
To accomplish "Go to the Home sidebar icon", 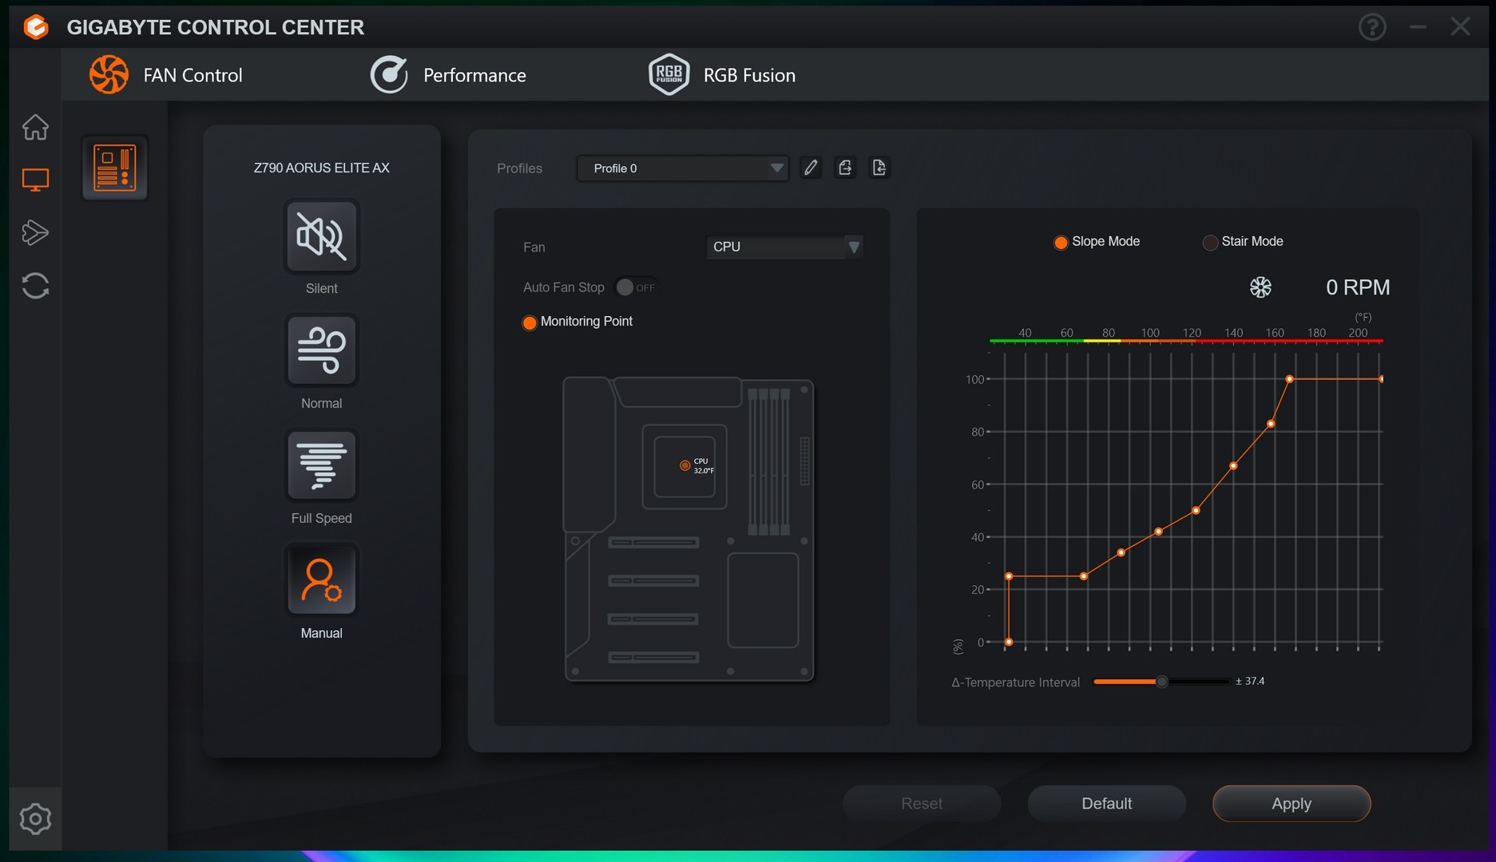I will pos(35,128).
